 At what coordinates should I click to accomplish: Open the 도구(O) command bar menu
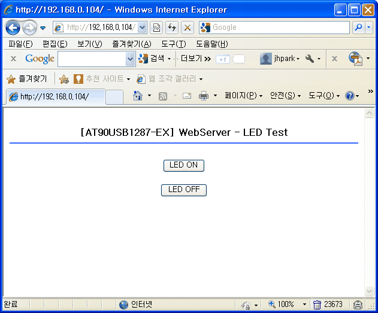[324, 96]
